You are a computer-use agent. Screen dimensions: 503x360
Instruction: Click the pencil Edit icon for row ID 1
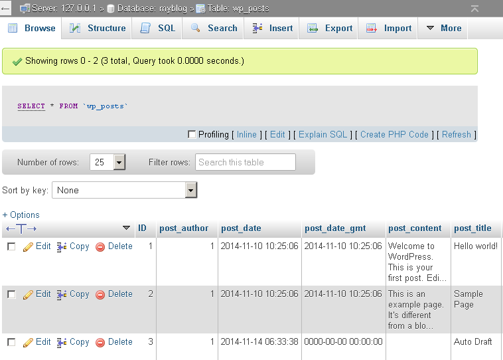coord(28,246)
